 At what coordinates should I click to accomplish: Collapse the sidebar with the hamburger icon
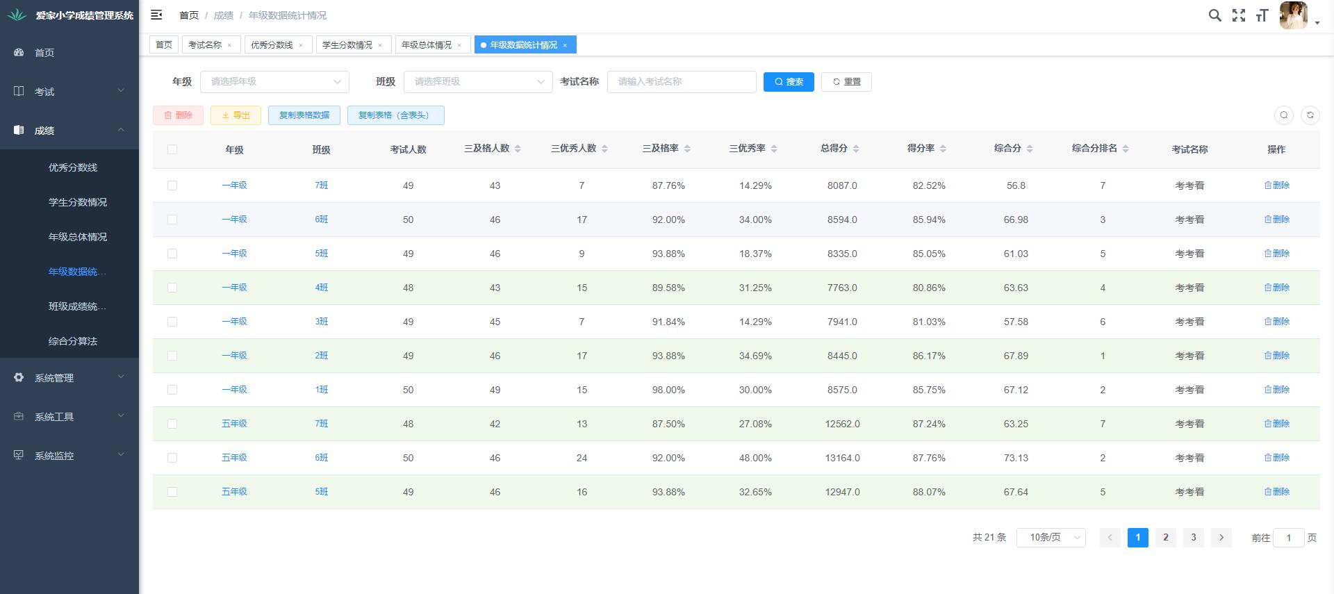pyautogui.click(x=156, y=15)
